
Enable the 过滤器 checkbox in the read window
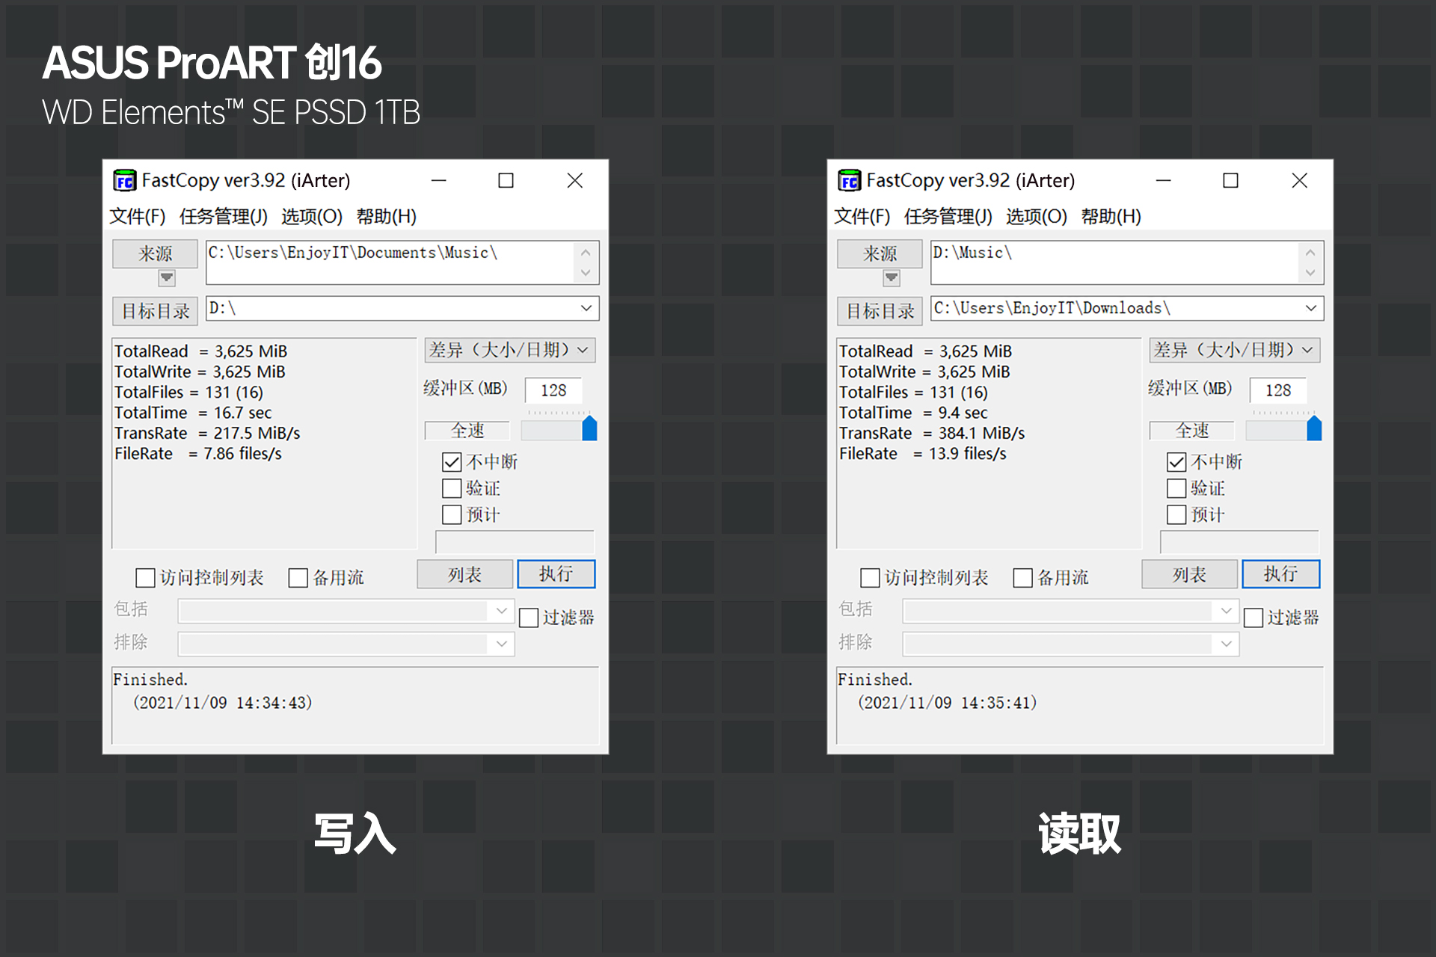point(1254,617)
